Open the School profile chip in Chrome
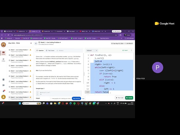Image resolution: width=180 pixels, height=135 pixels. pyautogui.click(x=127, y=35)
